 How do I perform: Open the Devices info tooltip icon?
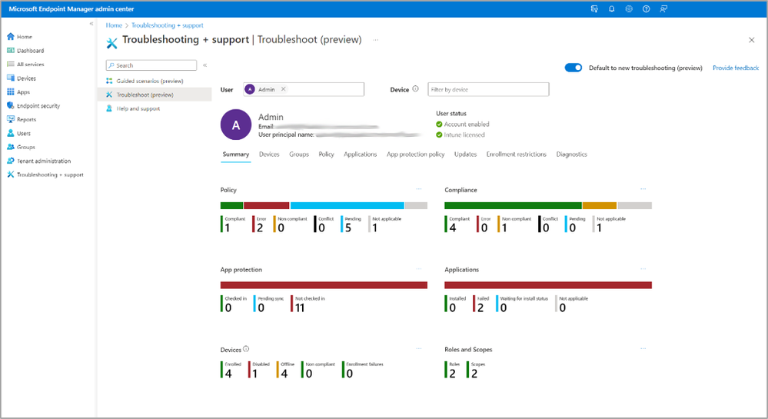pyautogui.click(x=246, y=349)
